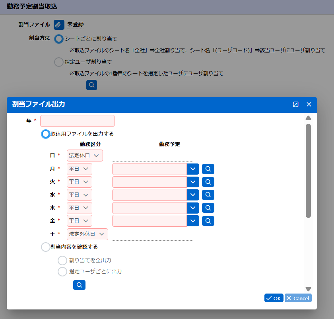334x319 pixels.
Task: Open 火 勤務区分 dropdown
Action: coord(80,182)
